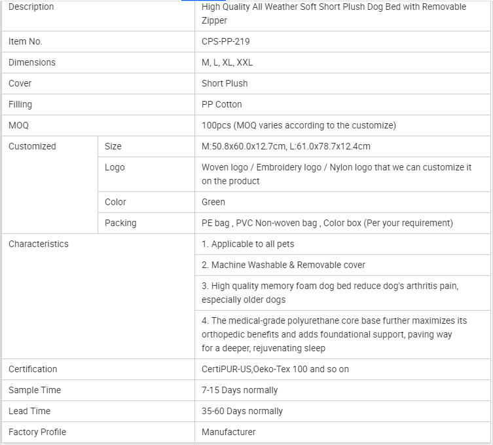Screen dimensions: 493x445
Task: Click the PE bag packing options text
Action: pos(327,223)
